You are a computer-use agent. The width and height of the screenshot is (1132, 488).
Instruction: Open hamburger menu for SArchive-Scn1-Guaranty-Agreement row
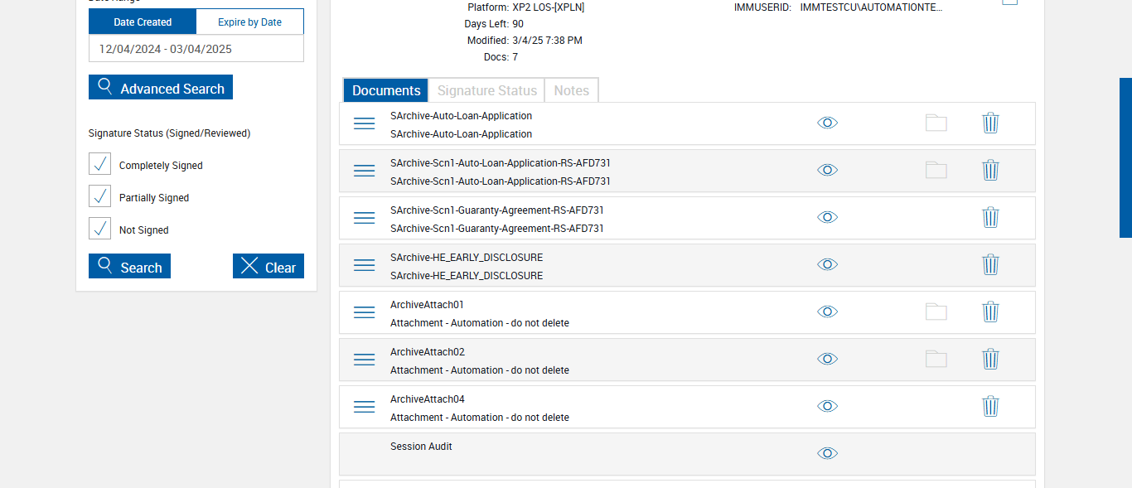coord(365,218)
